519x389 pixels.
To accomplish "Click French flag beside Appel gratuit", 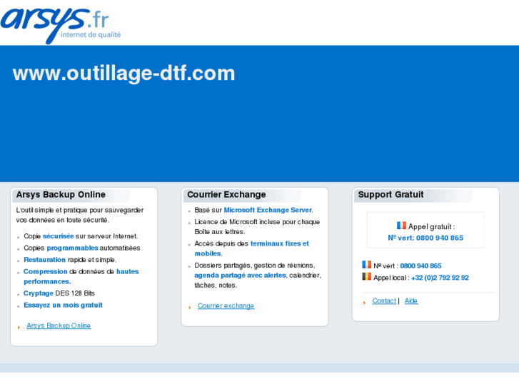I will (401, 226).
